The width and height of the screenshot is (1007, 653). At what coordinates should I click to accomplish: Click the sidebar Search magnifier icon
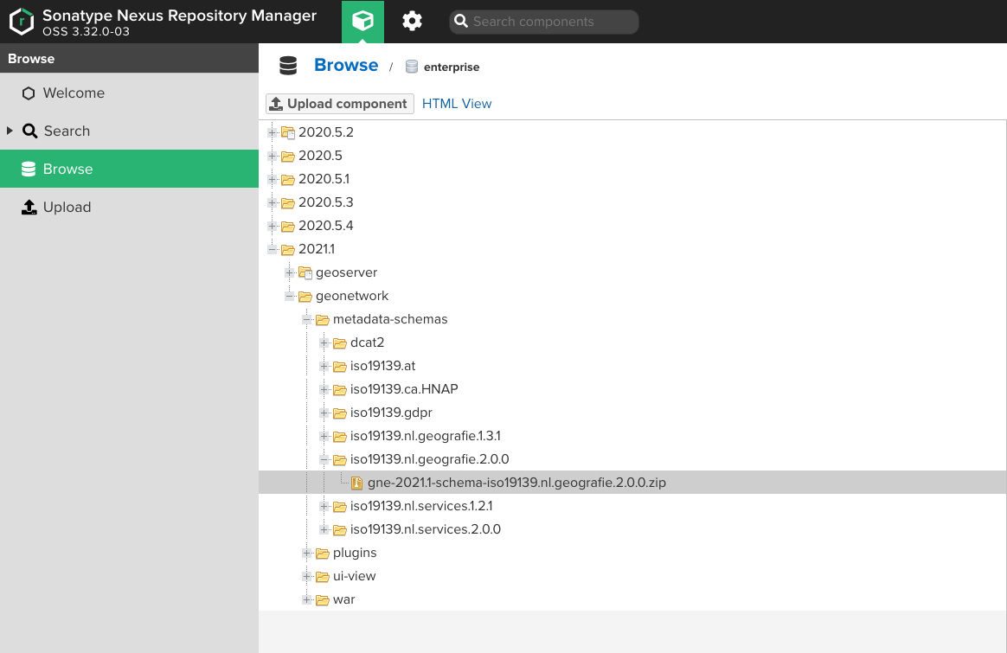[x=29, y=131]
